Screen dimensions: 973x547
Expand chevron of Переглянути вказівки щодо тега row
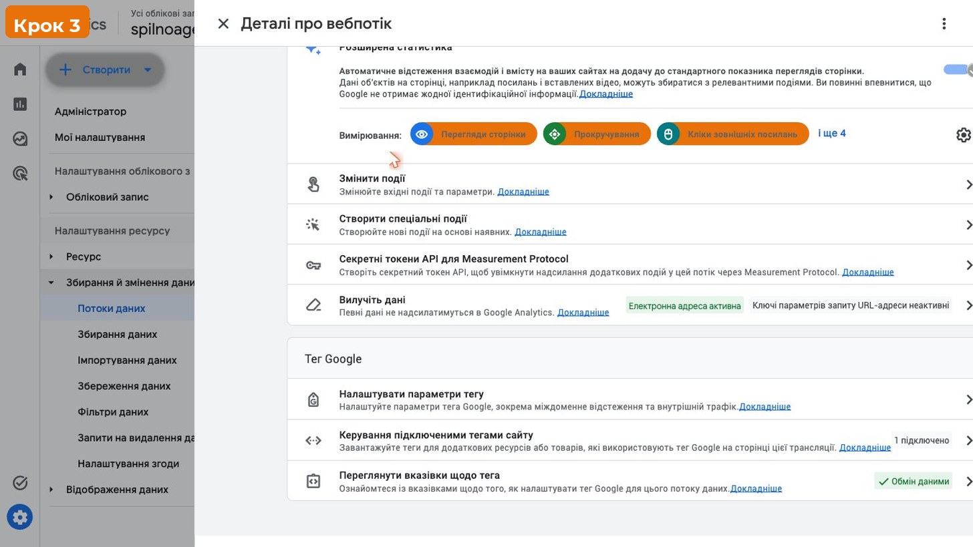968,481
